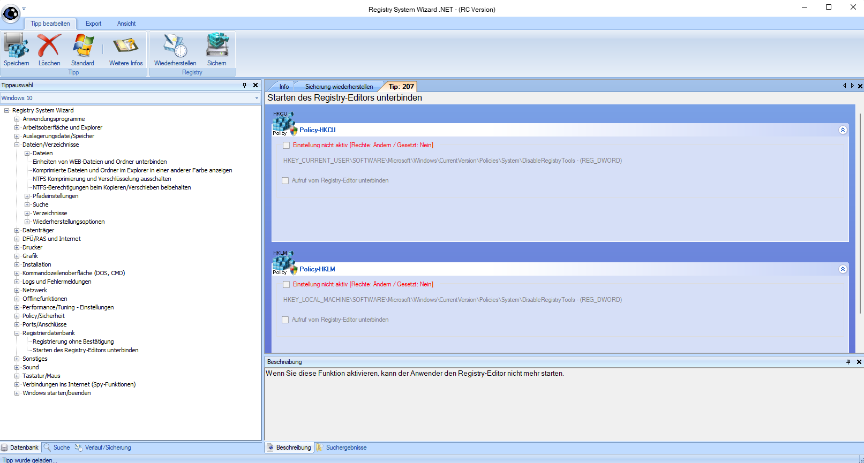This screenshot has width=864, height=463.
Task: Pin the Beschreibung panel
Action: coord(848,362)
